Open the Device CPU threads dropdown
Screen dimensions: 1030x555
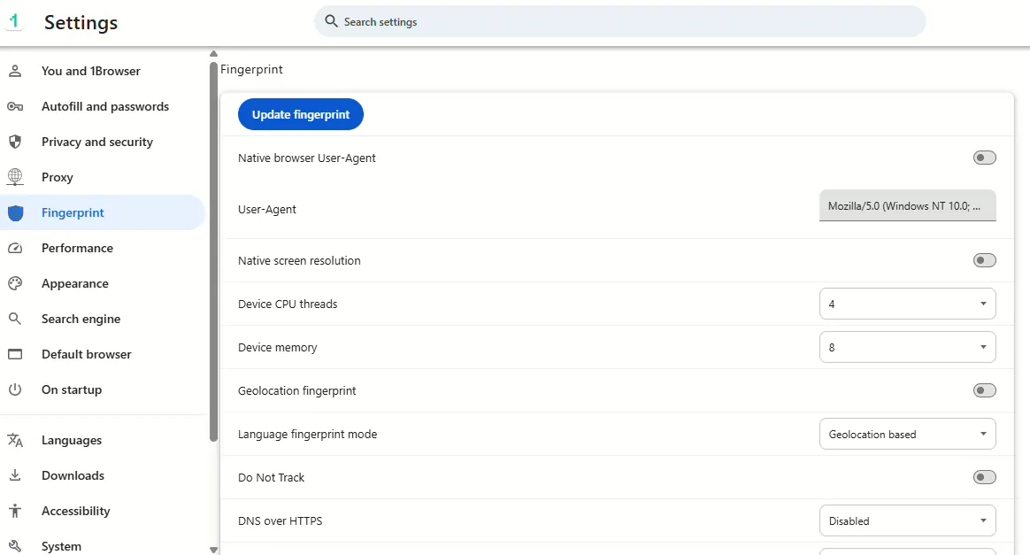pos(907,304)
